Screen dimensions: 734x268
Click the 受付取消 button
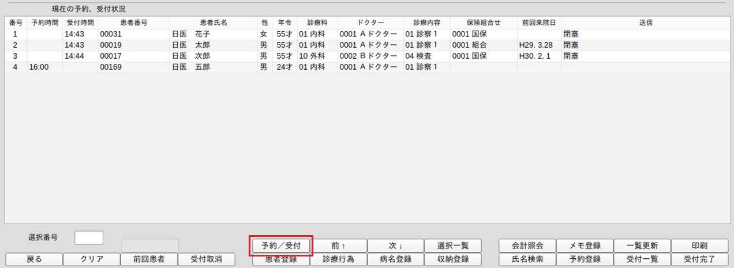coord(206,259)
